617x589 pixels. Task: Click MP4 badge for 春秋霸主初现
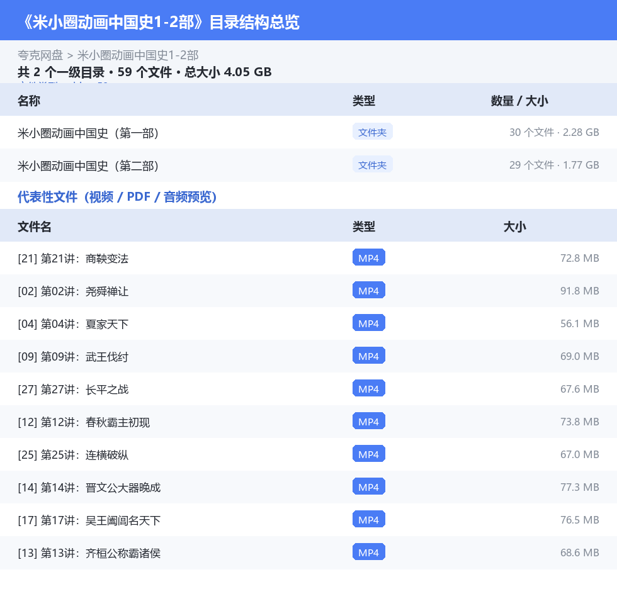tap(369, 421)
